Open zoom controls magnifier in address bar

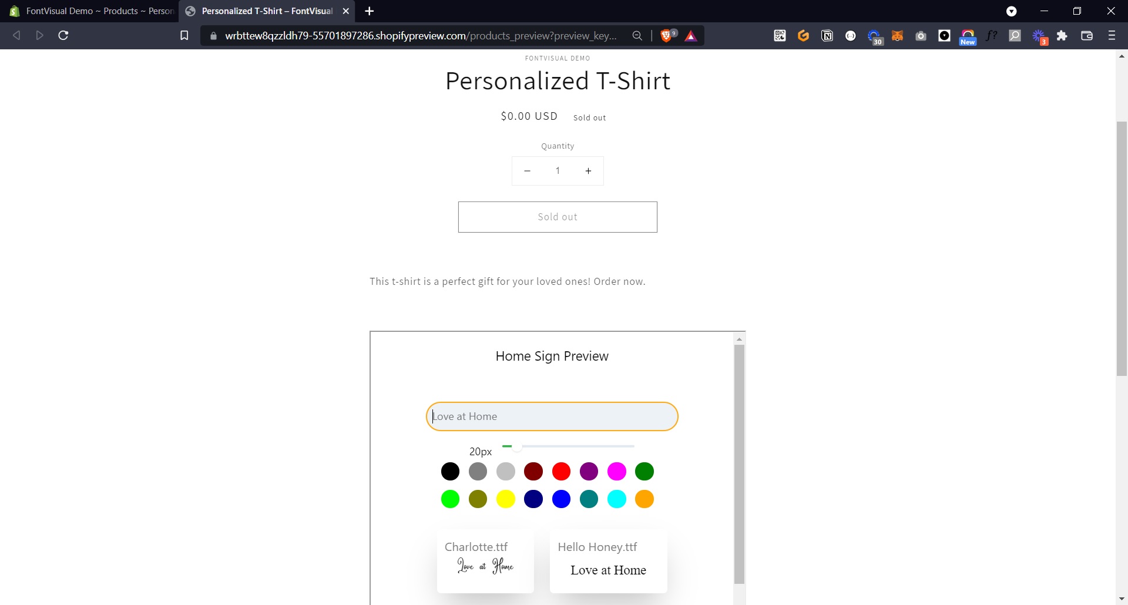pyautogui.click(x=637, y=36)
